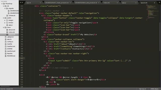The image size is (161, 90).
Task: Click manifest.yml file icon
Action: [6, 51]
